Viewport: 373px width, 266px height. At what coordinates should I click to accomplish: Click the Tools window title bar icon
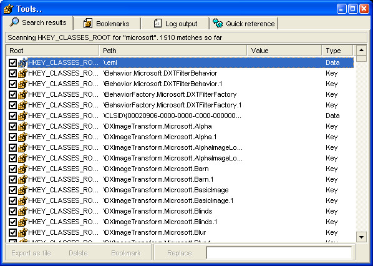point(9,9)
